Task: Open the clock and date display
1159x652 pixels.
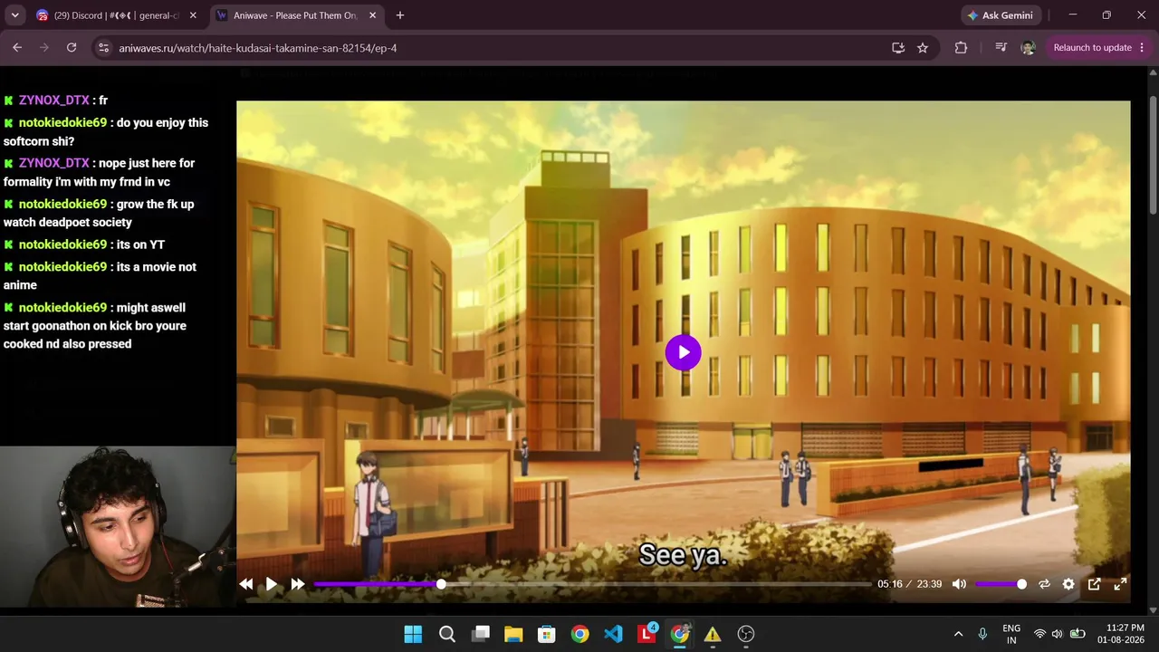Action: (x=1120, y=634)
